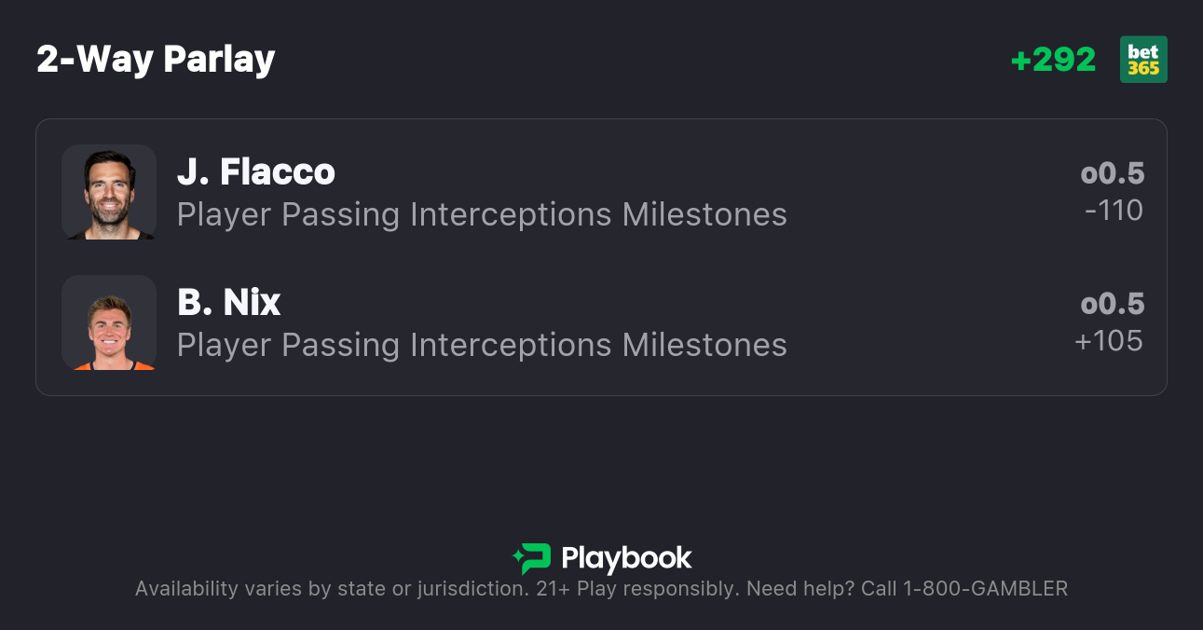Click the bet365 sportsbook logo

pyautogui.click(x=1143, y=60)
